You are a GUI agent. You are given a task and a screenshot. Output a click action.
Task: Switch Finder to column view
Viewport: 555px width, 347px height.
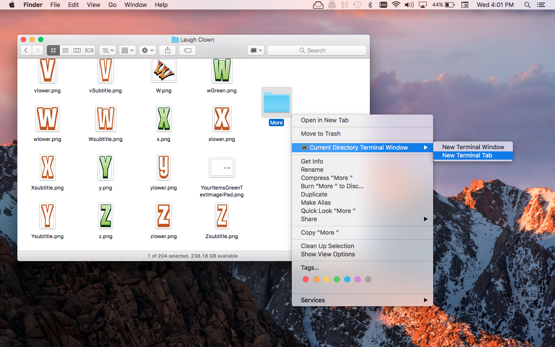pos(77,50)
